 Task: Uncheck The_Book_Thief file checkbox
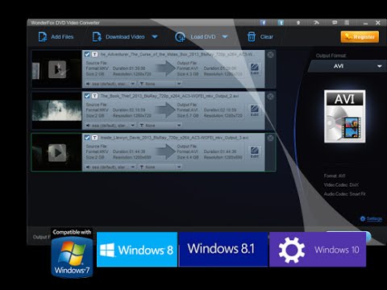[87, 96]
